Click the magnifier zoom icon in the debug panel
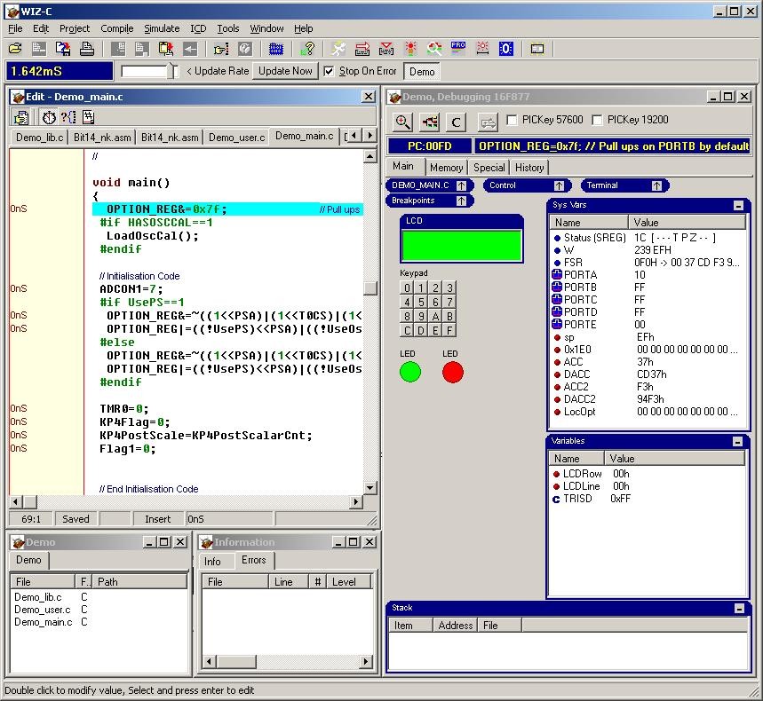The image size is (763, 701). point(402,122)
